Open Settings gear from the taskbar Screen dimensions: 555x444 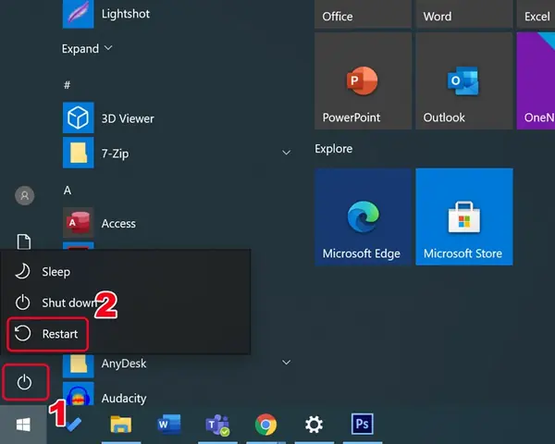click(314, 425)
